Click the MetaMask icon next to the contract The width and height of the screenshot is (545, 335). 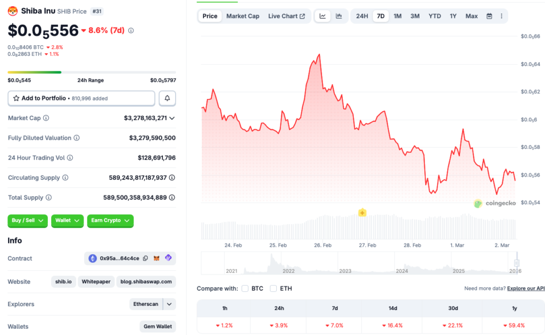[x=156, y=258]
